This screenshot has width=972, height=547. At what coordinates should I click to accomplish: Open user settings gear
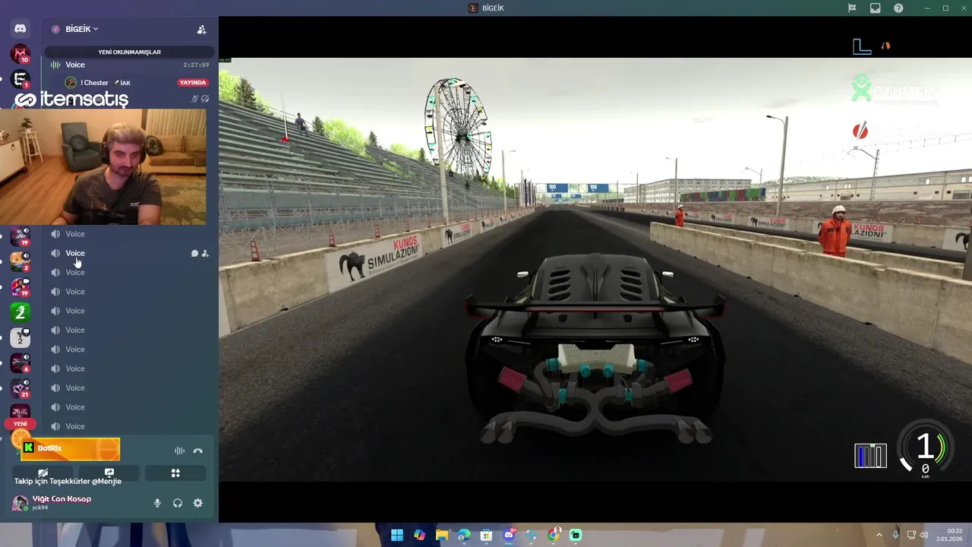[x=198, y=503]
